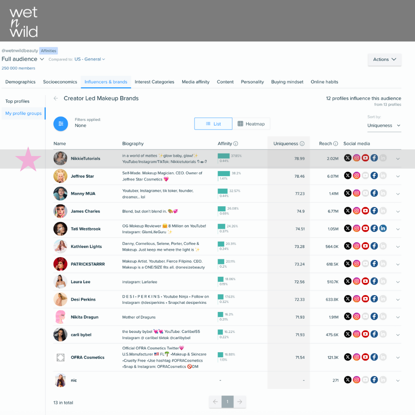
Task: Switch to the Personality tab
Action: point(252,82)
